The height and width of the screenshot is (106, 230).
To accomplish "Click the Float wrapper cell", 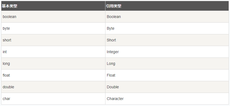I will tap(167, 75).
